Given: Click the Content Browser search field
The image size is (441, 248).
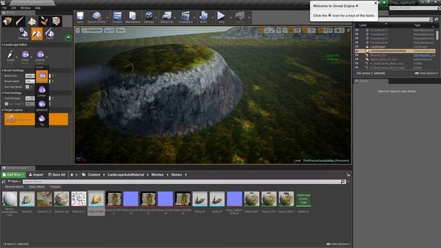Looking at the screenshot, I should 184,182.
